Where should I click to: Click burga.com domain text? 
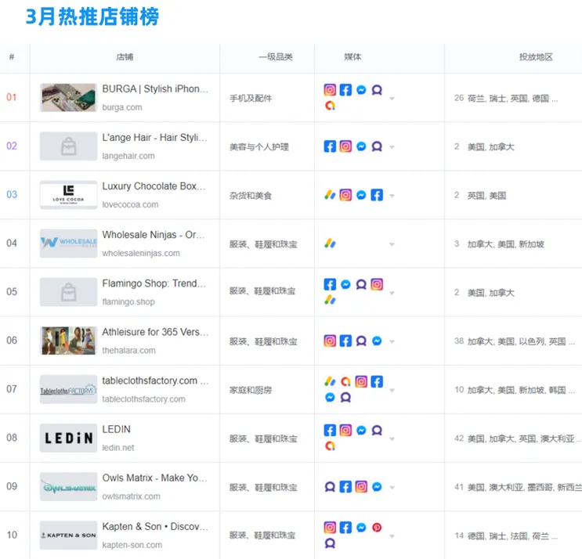click(x=121, y=107)
